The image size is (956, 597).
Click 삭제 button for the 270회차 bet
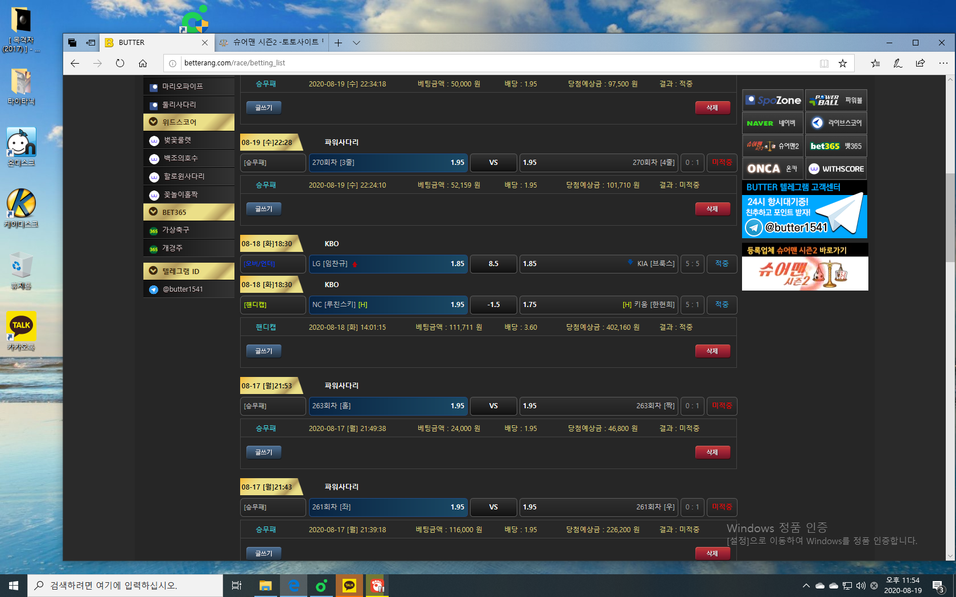(x=712, y=209)
